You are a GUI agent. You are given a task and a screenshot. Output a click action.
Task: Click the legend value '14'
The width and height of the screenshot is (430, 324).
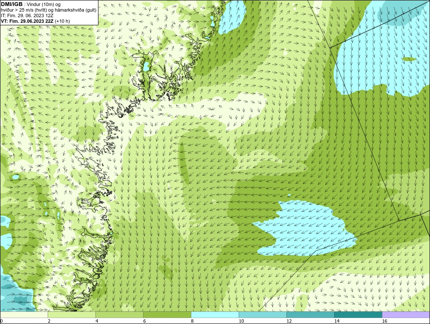337,321
